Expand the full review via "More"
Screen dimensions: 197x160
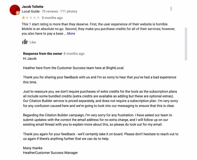click(71, 34)
